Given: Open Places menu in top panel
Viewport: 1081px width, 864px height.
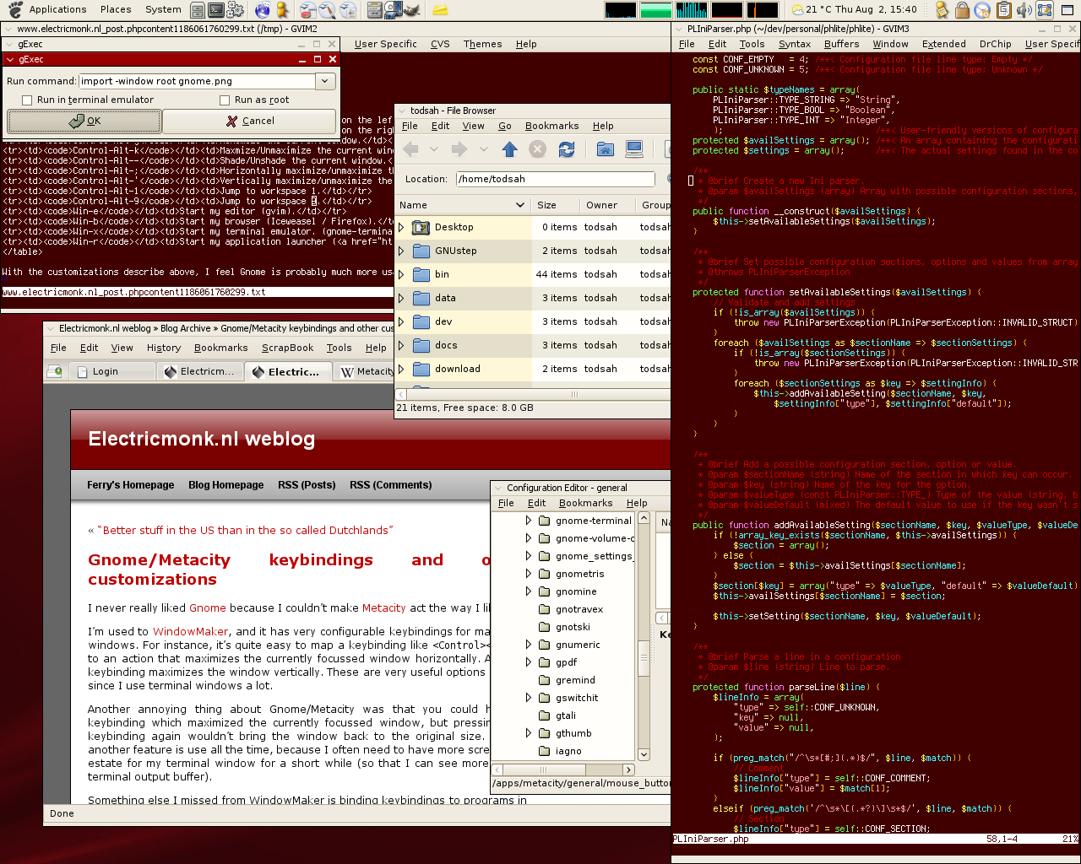Looking at the screenshot, I should [x=116, y=9].
